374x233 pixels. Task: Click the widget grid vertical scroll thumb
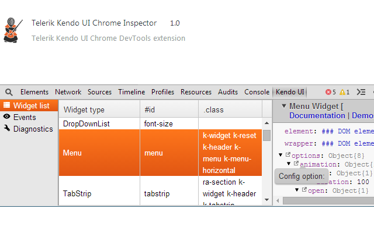(x=267, y=136)
